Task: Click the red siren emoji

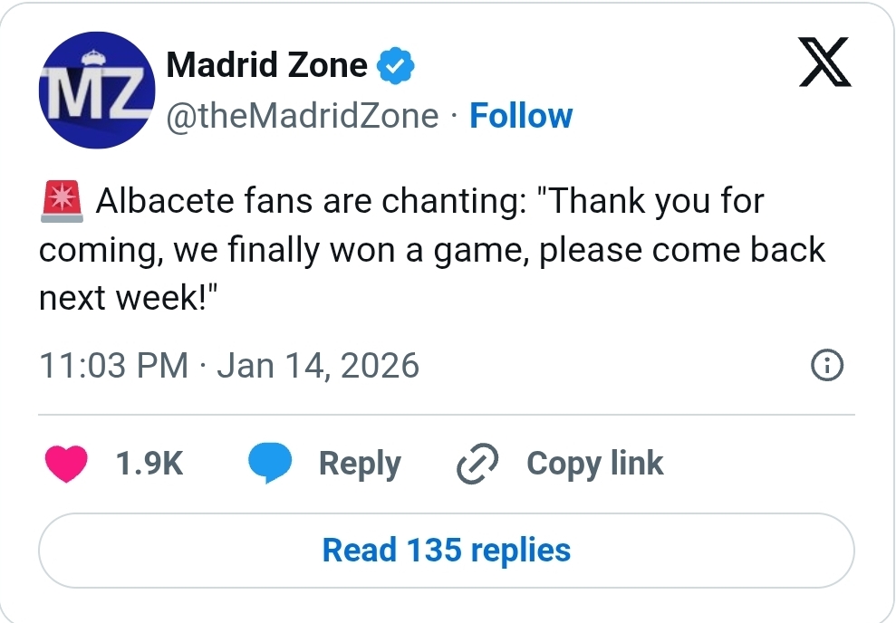Action: tap(63, 201)
